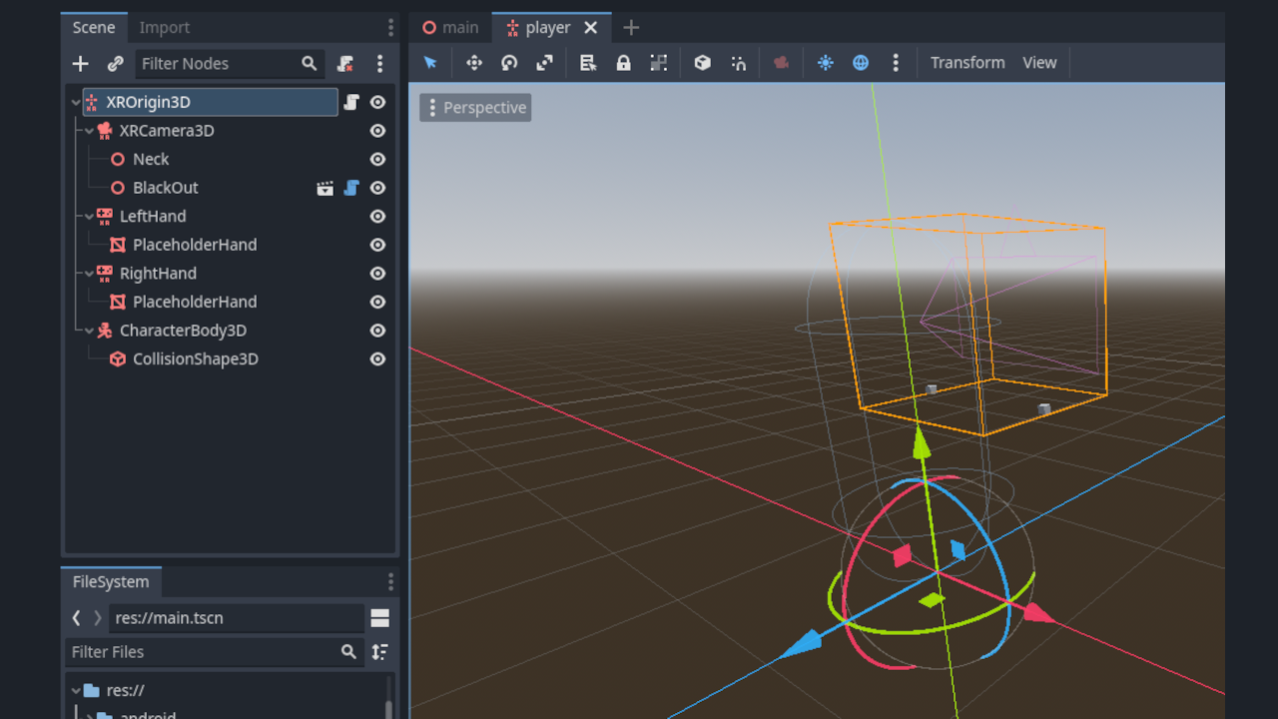Open the script on XROrigin3D node
The height and width of the screenshot is (719, 1278).
pyautogui.click(x=351, y=102)
